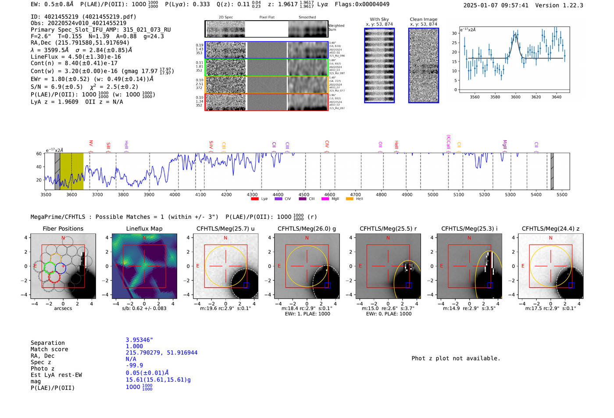Image resolution: width=614 pixels, height=418 pixels.
Task: Click the (K)CaII line marker label
Action: [x=448, y=142]
